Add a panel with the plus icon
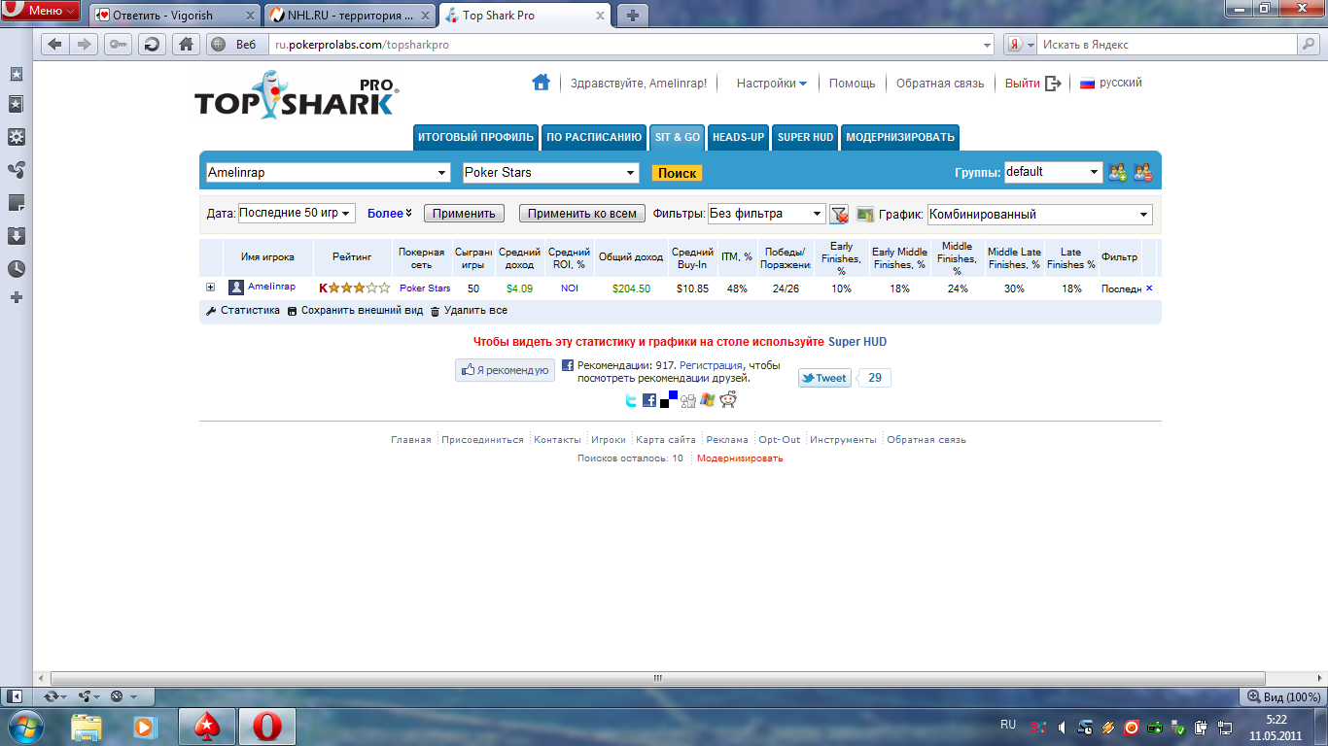The width and height of the screenshot is (1328, 746). click(16, 297)
